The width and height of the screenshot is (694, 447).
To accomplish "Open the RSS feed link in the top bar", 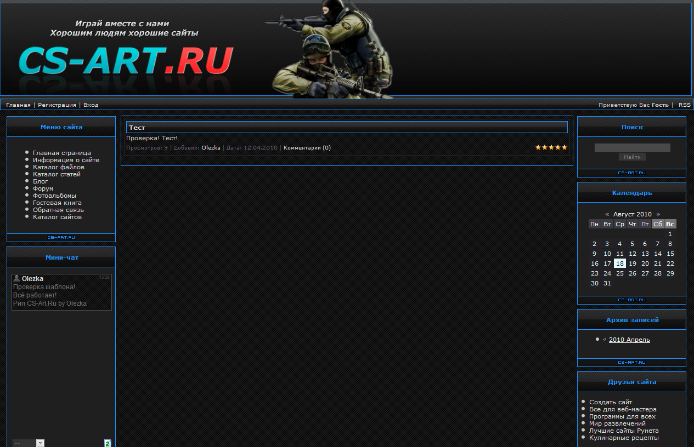I will tap(684, 104).
